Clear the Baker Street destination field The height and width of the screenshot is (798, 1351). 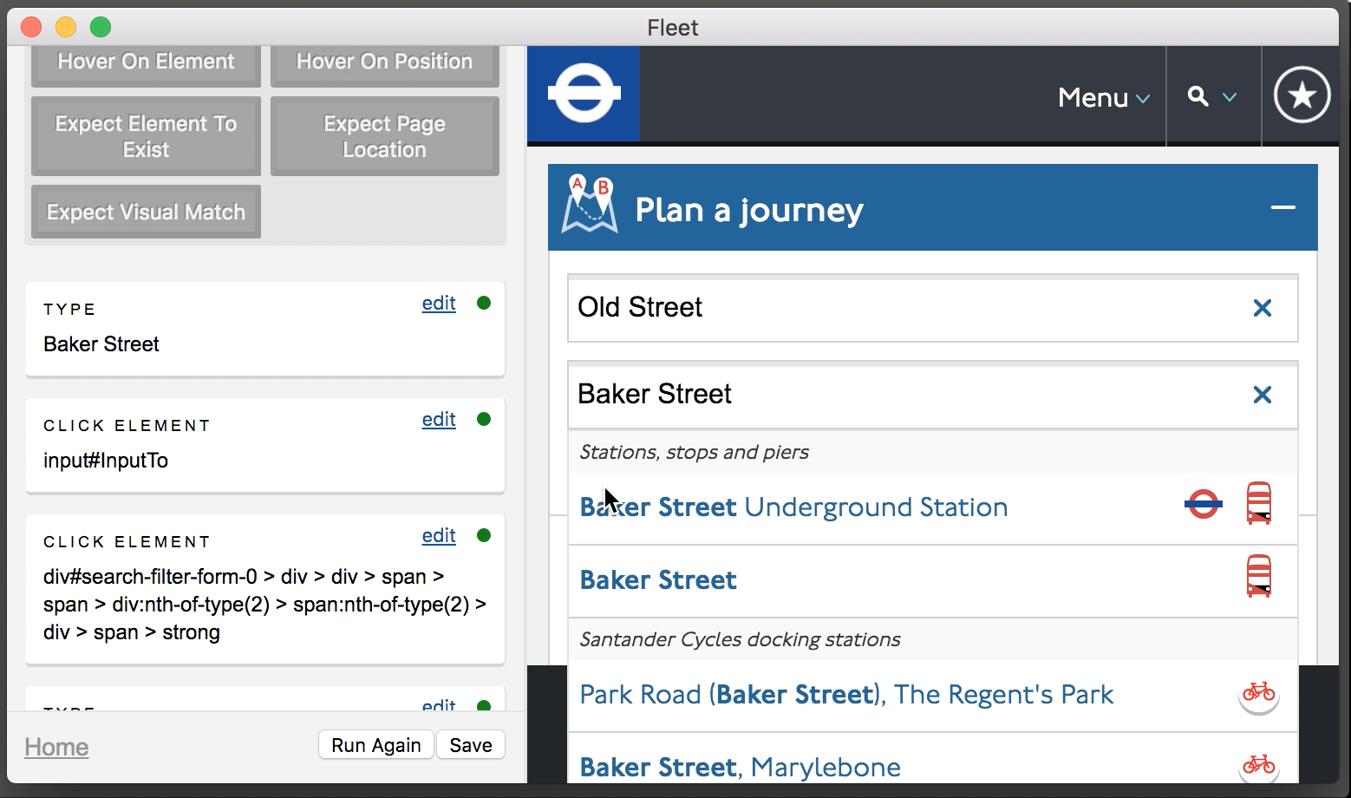tap(1262, 395)
